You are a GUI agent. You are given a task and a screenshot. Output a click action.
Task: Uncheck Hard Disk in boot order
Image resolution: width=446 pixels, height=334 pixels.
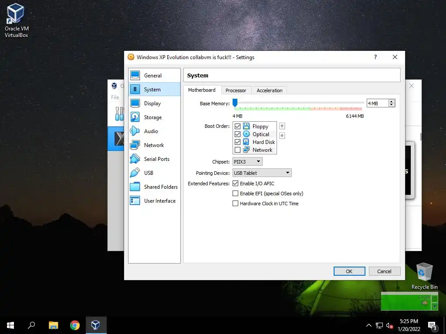pos(237,142)
